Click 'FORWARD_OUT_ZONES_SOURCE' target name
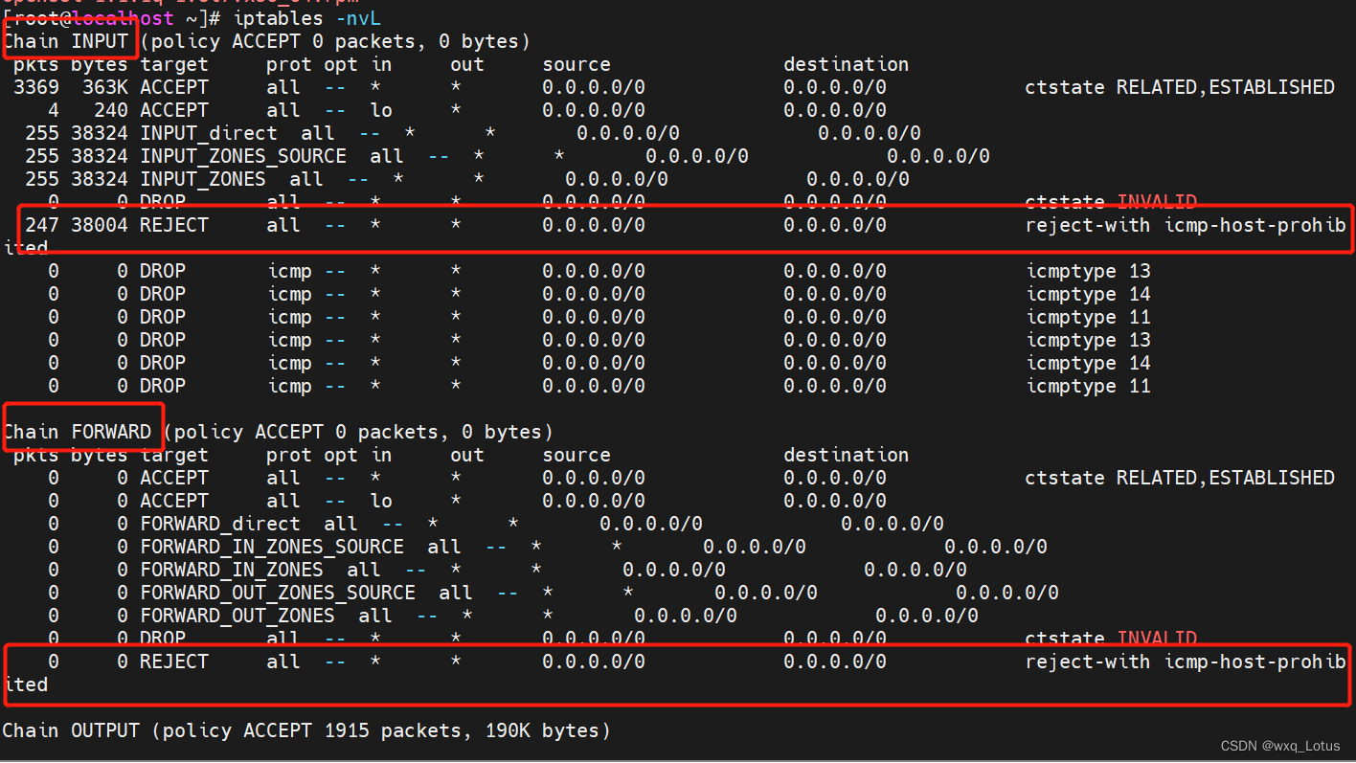The height and width of the screenshot is (763, 1356). (278, 593)
